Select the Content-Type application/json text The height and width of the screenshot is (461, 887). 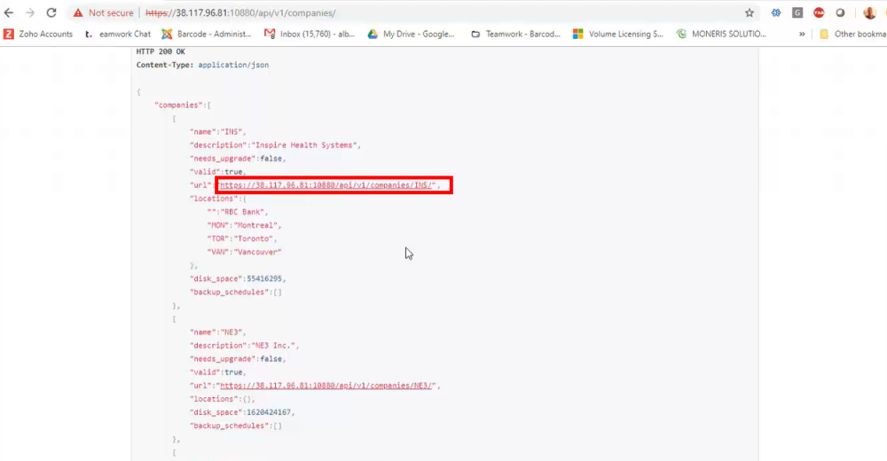point(202,65)
